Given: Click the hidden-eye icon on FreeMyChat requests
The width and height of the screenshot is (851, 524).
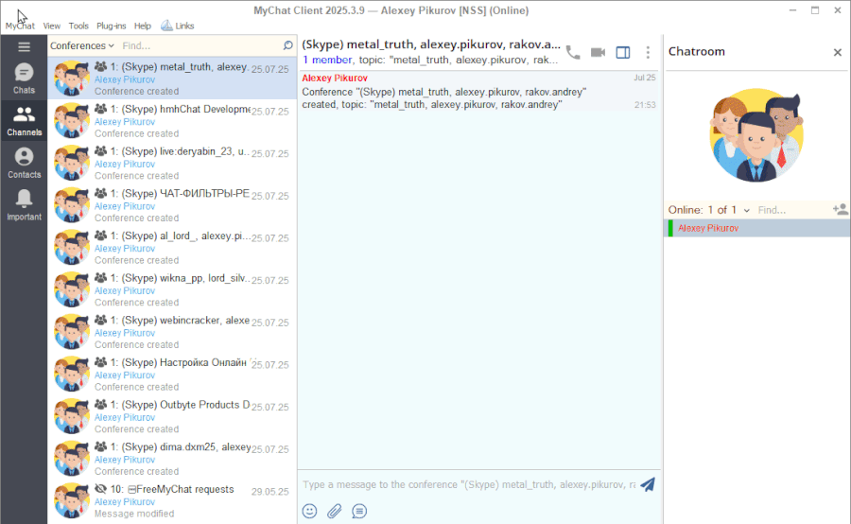Looking at the screenshot, I should coord(100,489).
